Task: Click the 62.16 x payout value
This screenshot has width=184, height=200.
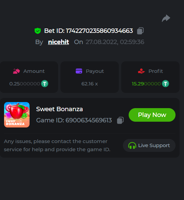Action: [90, 84]
